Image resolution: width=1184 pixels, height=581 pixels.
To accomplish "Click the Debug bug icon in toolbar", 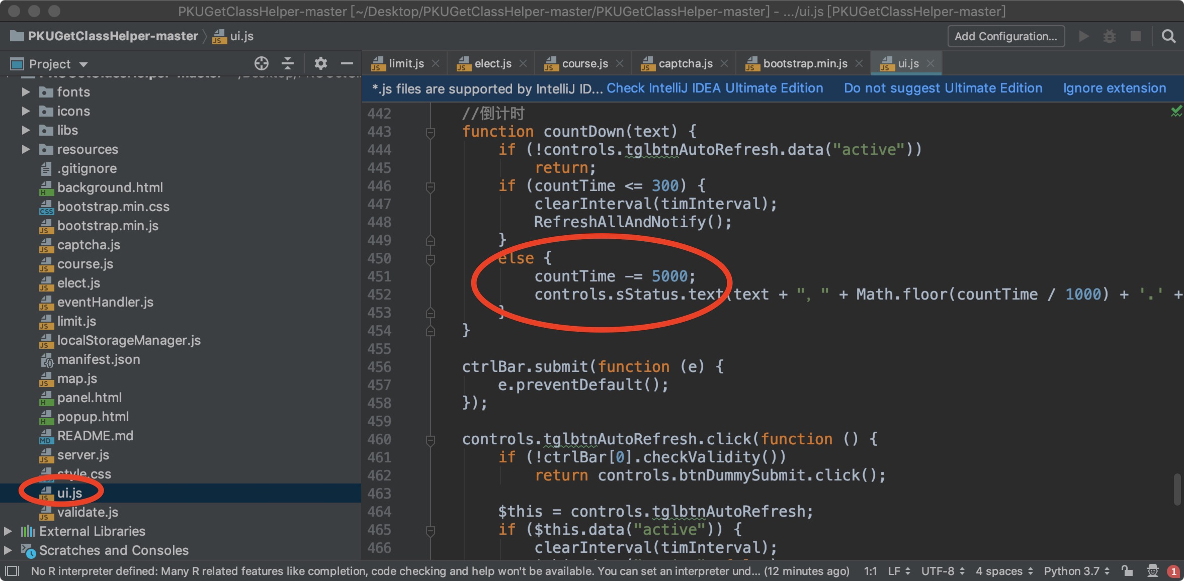I will pyautogui.click(x=1109, y=36).
